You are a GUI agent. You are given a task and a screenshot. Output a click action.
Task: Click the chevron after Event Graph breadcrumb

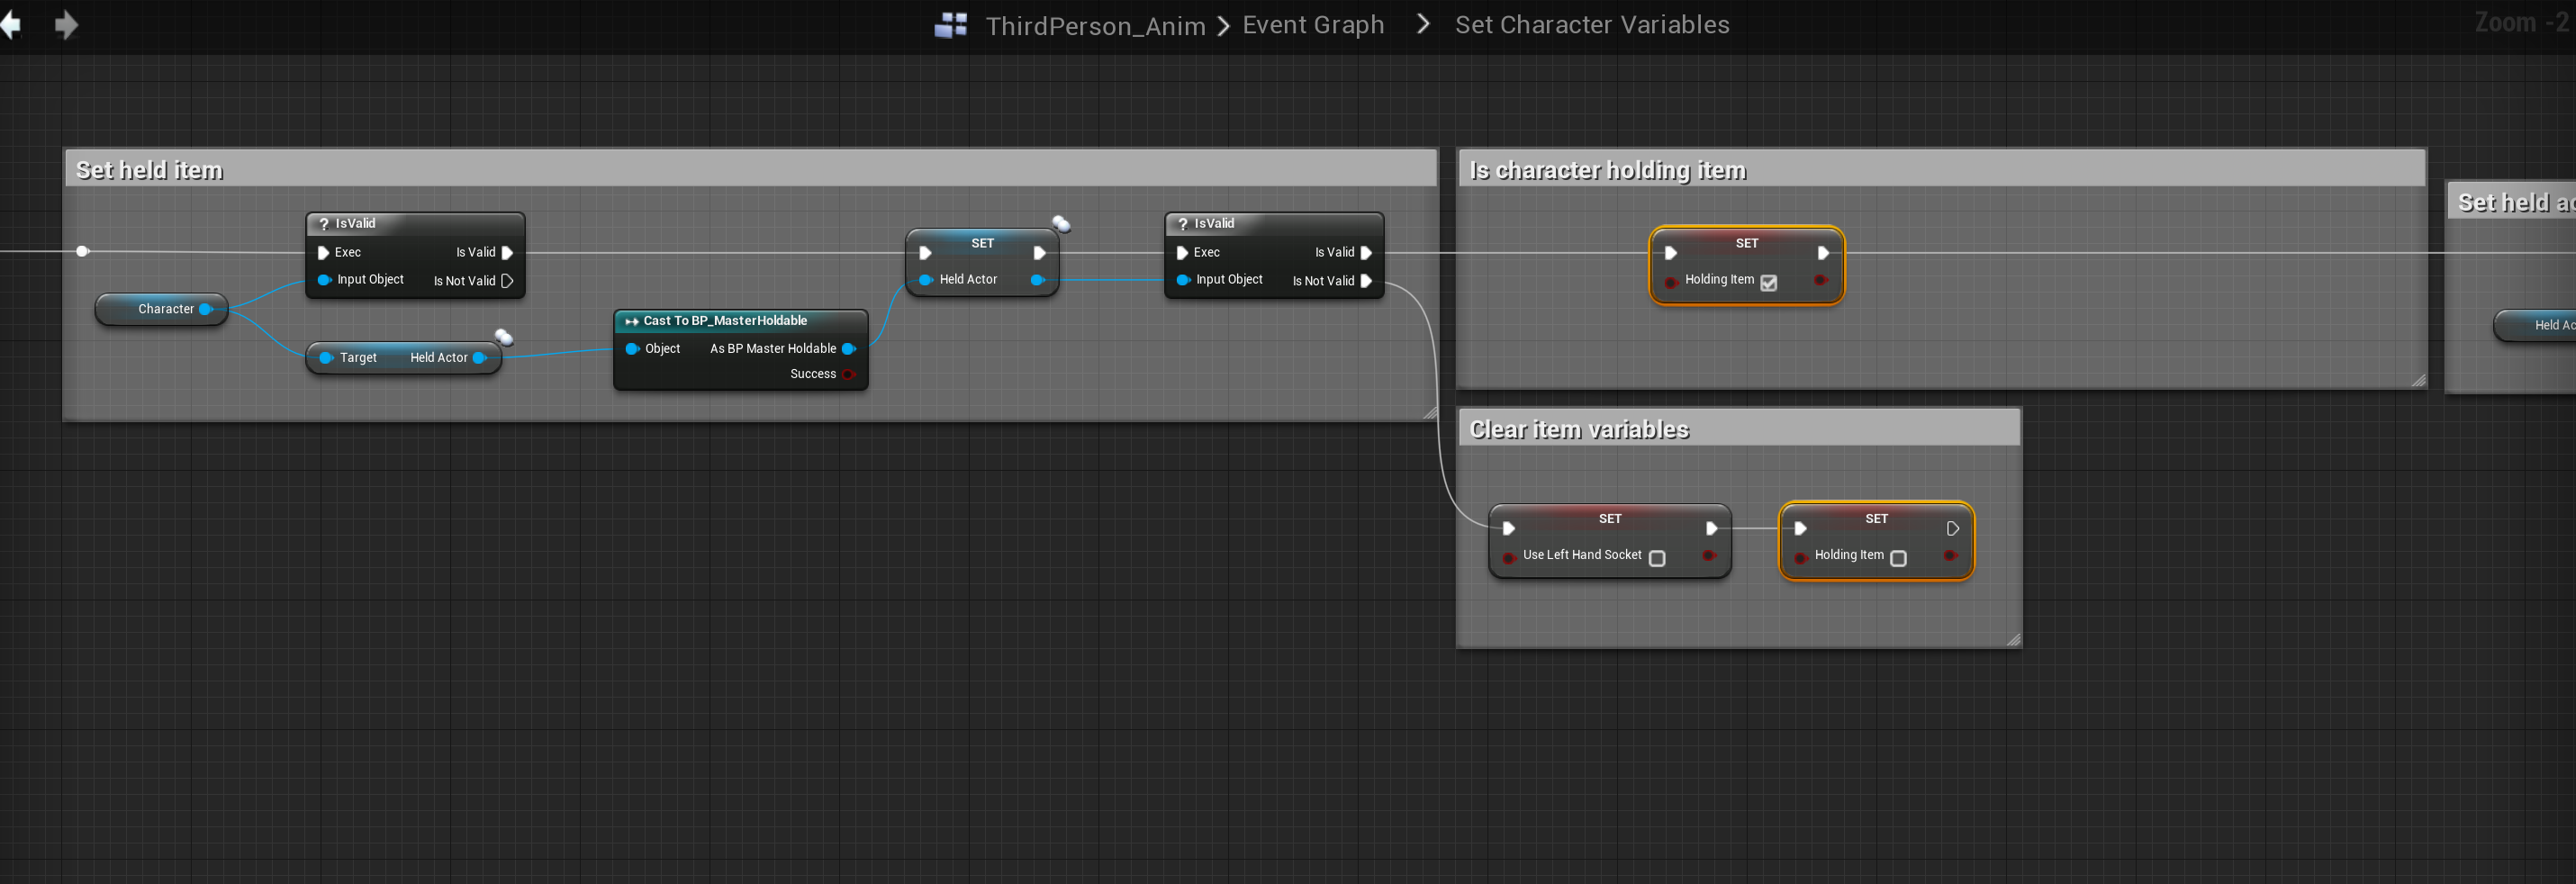point(1423,24)
